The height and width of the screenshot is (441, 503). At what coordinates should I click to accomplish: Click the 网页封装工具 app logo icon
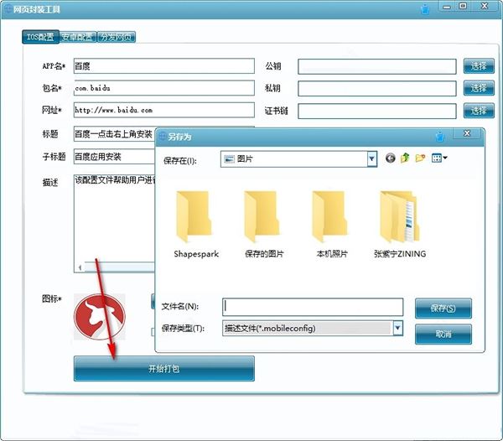(x=8, y=8)
